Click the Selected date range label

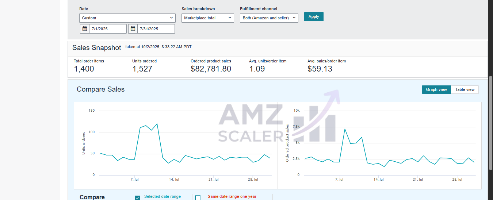pyautogui.click(x=163, y=196)
